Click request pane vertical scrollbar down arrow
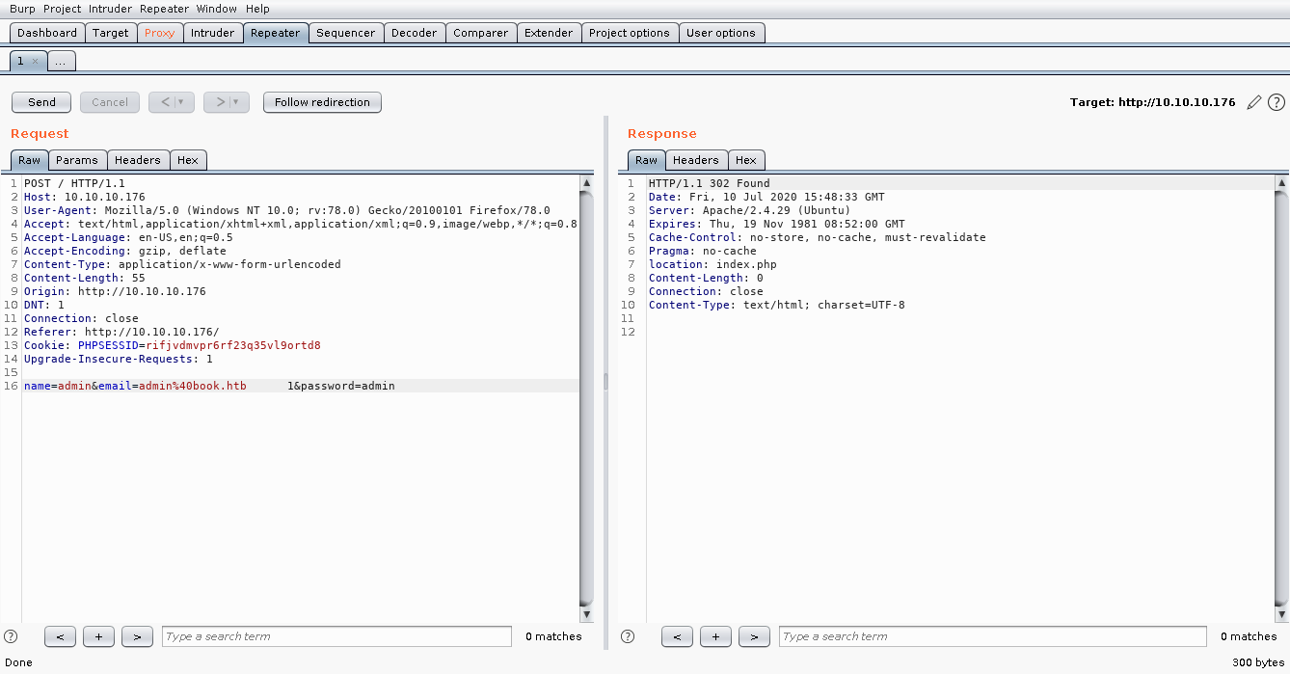 tap(586, 614)
